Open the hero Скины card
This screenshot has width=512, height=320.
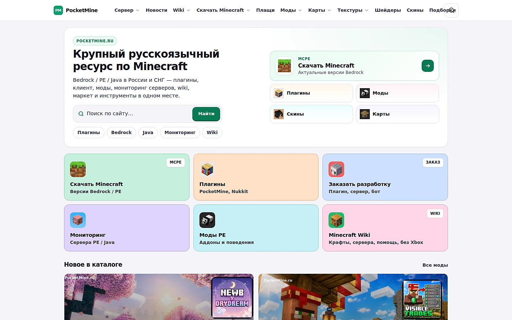(311, 114)
